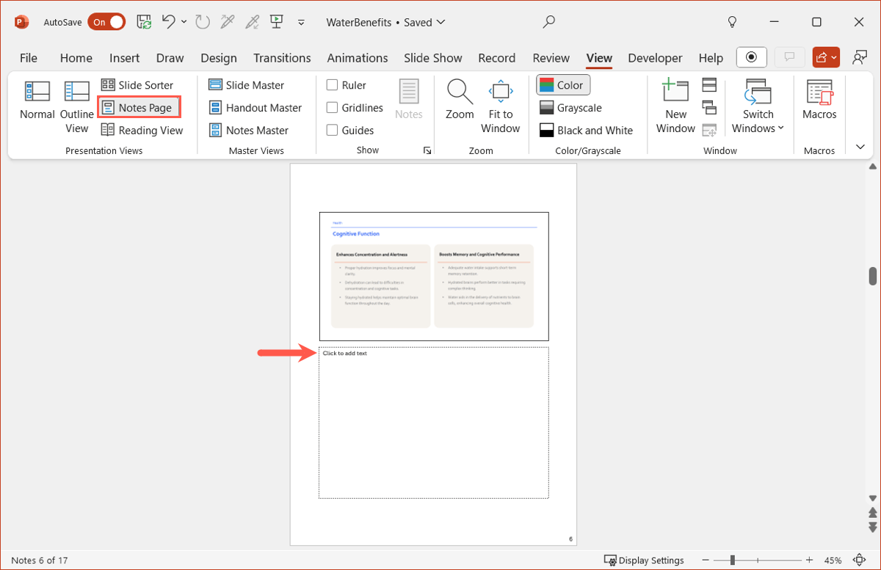The width and height of the screenshot is (881, 570).
Task: Open Switch Windows dropdown
Action: pos(758,107)
